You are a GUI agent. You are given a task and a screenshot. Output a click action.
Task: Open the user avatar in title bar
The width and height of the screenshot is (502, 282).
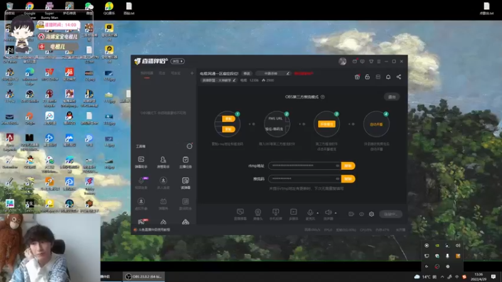[342, 61]
